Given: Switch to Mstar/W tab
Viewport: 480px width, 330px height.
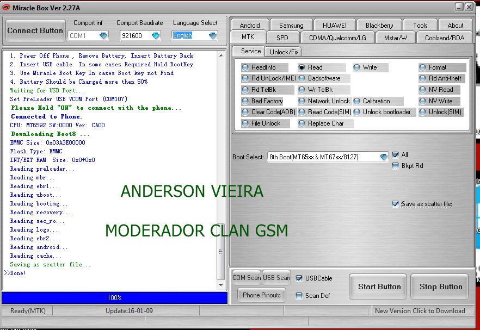Looking at the screenshot, I should pos(396,38).
